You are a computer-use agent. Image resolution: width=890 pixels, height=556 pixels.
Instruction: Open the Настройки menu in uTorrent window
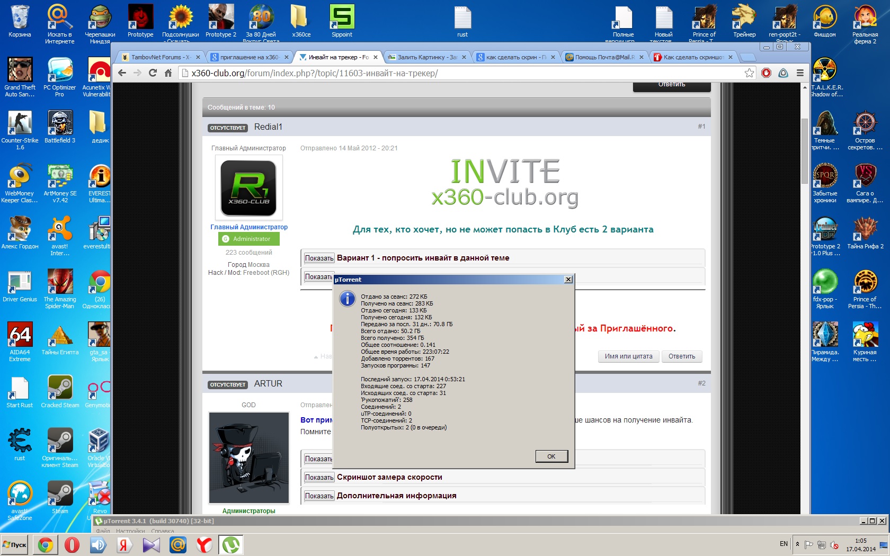point(130,531)
